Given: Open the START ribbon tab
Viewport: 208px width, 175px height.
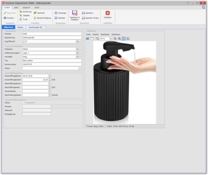Looking at the screenshot, I should point(7,8).
